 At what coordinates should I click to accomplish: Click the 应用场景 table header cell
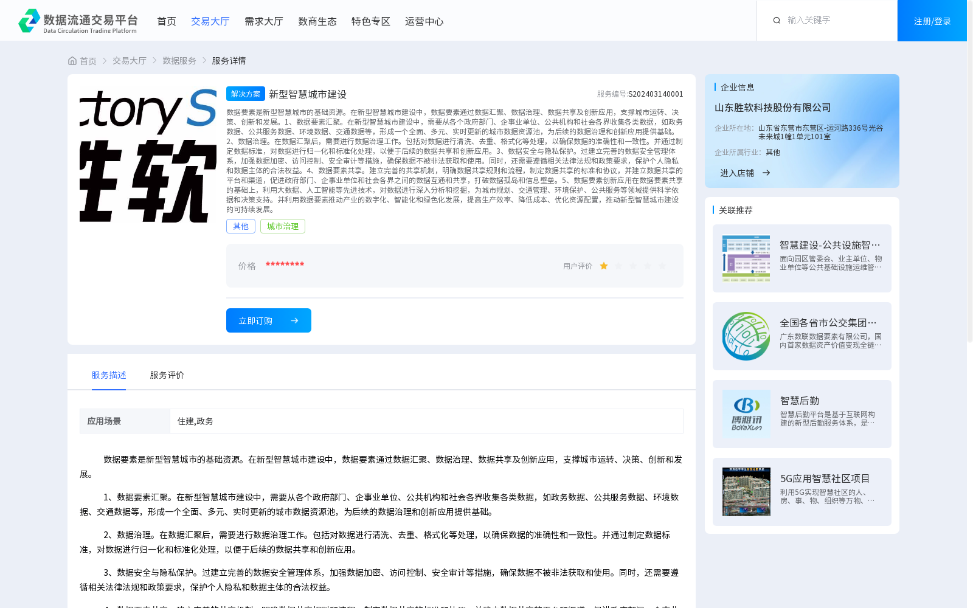pos(125,421)
